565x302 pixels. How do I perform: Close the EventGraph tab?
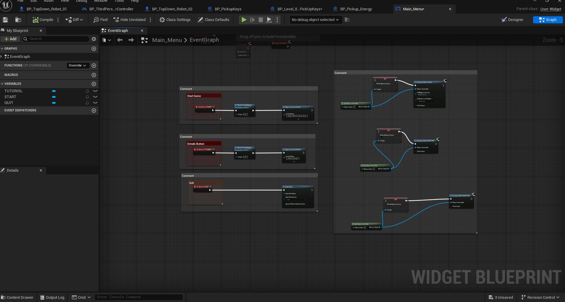pos(142,30)
